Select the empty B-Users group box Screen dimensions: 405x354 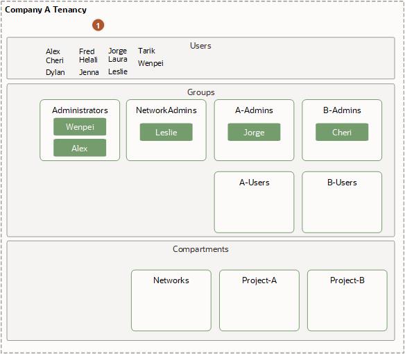342,202
